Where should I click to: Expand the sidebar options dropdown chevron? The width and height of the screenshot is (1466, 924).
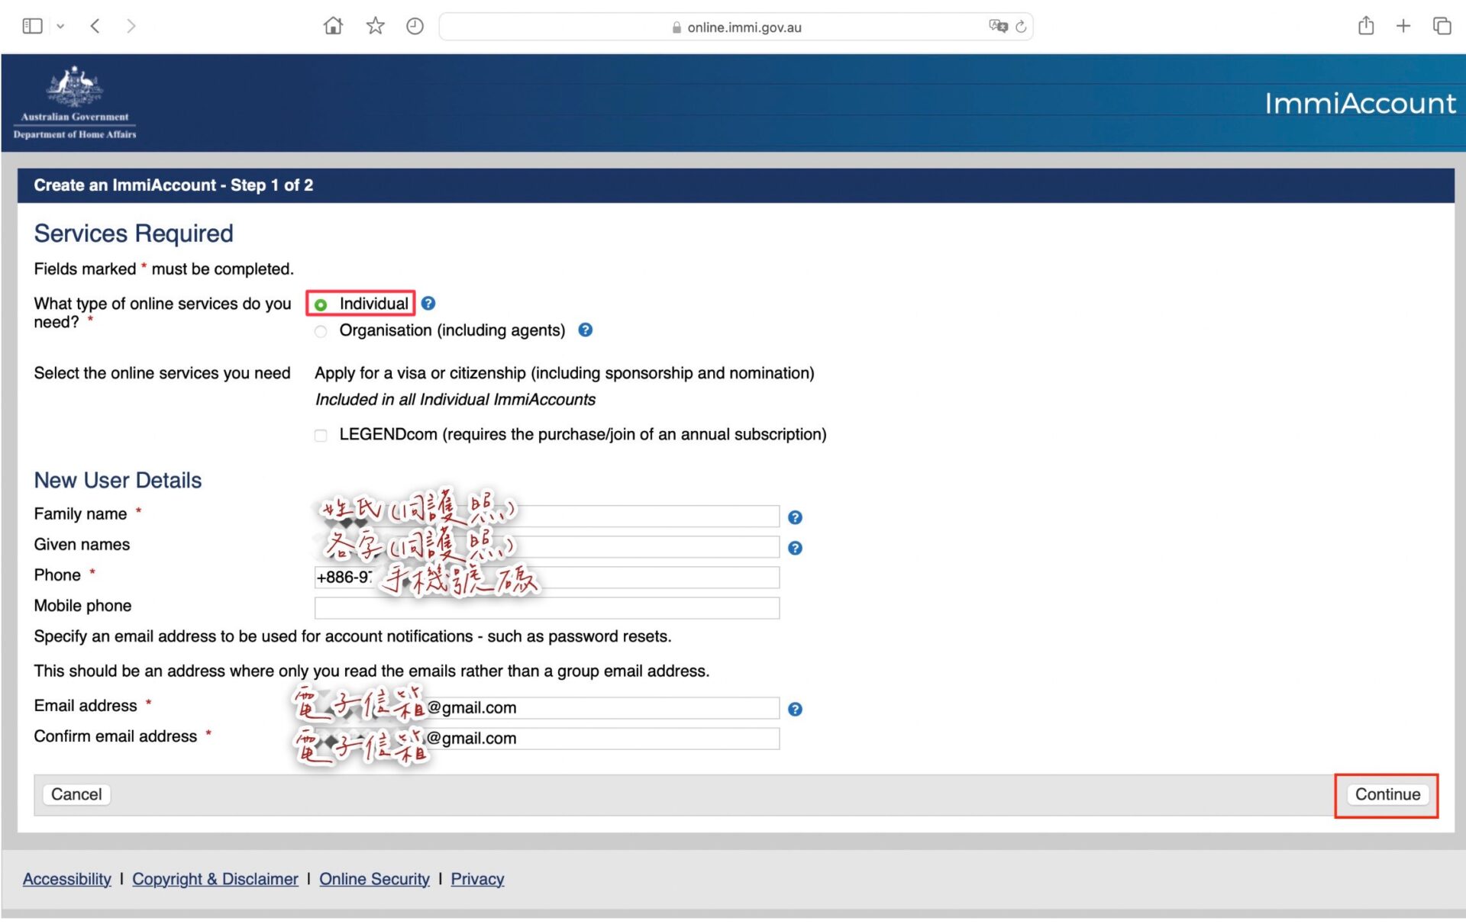60,27
